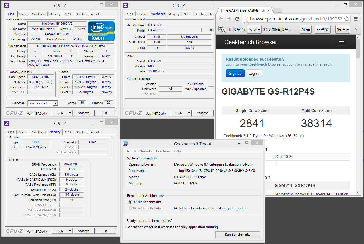Open the Purchase menu in Geekbench
The height and width of the screenshot is (244, 364).
(163, 151)
